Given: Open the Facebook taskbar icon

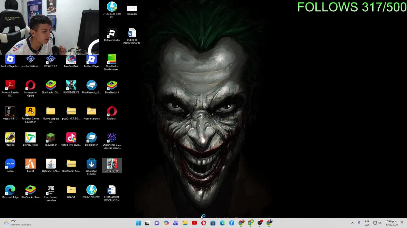Looking at the screenshot, I should click(x=232, y=223).
